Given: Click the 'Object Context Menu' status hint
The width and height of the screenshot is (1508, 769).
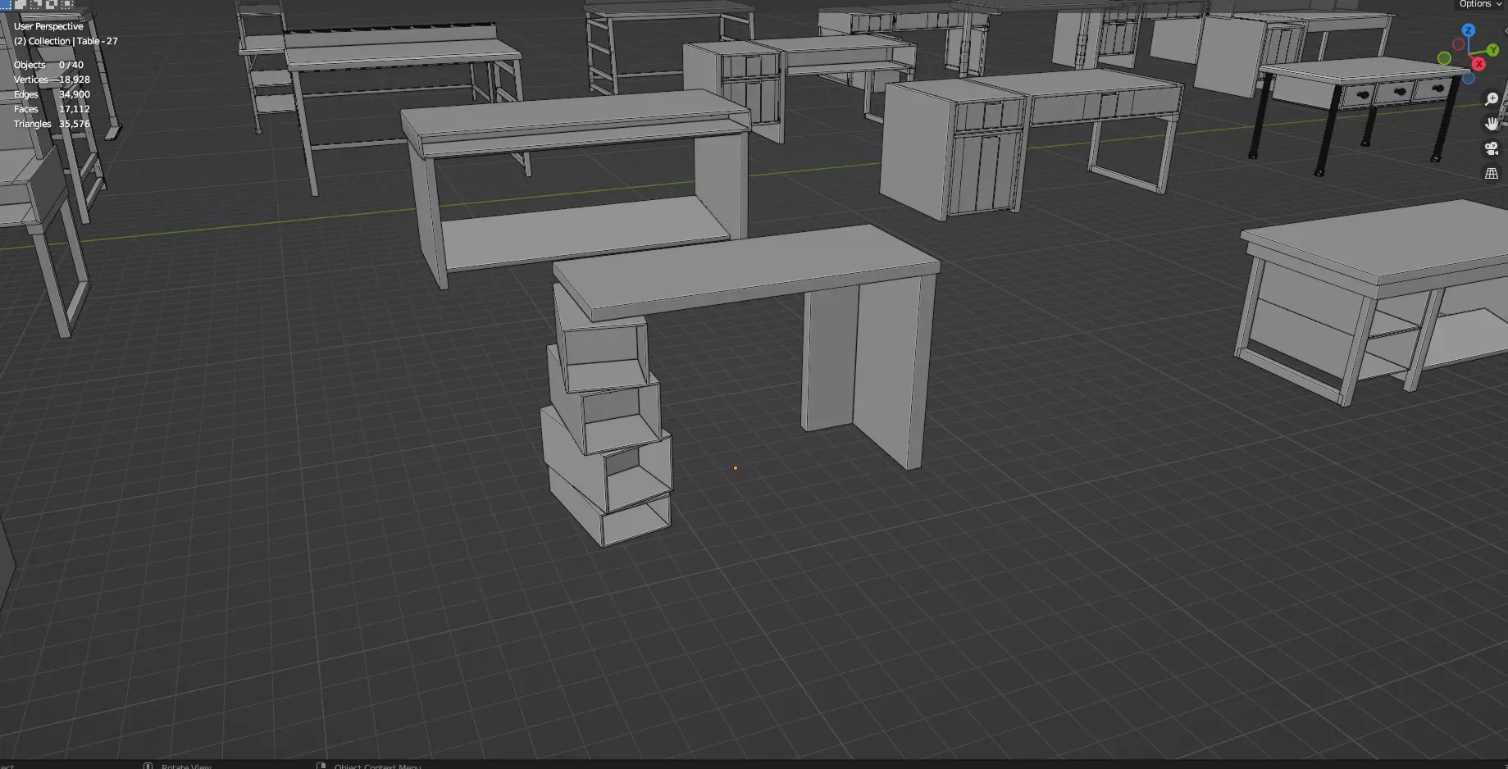Looking at the screenshot, I should pos(377,766).
